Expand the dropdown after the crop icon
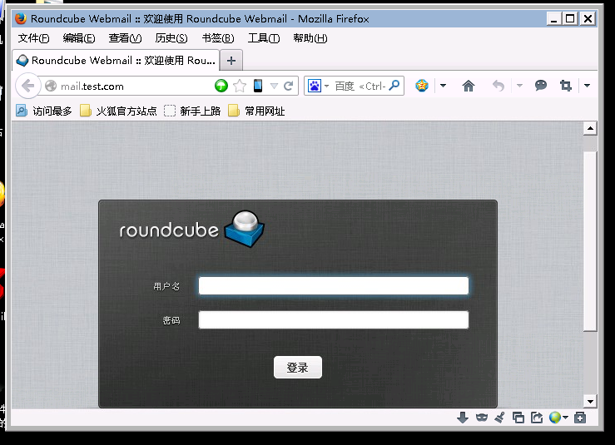The image size is (615, 445). (x=587, y=86)
